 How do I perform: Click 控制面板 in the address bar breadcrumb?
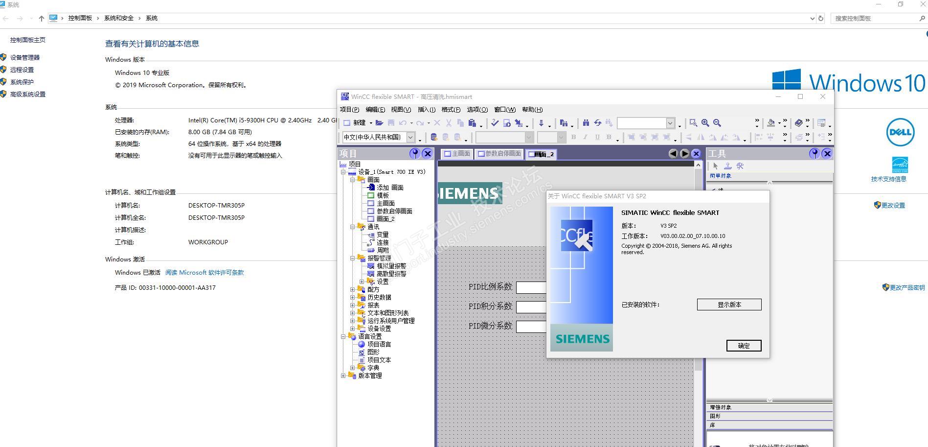(80, 18)
